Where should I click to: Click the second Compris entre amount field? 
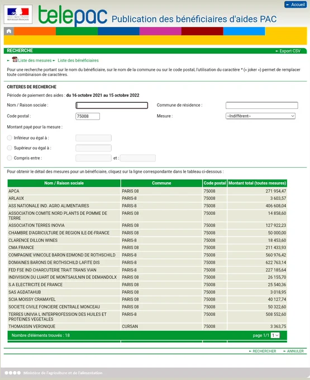coord(138,158)
